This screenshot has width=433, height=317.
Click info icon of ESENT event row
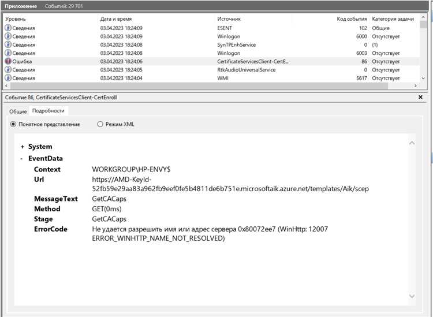(x=8, y=28)
